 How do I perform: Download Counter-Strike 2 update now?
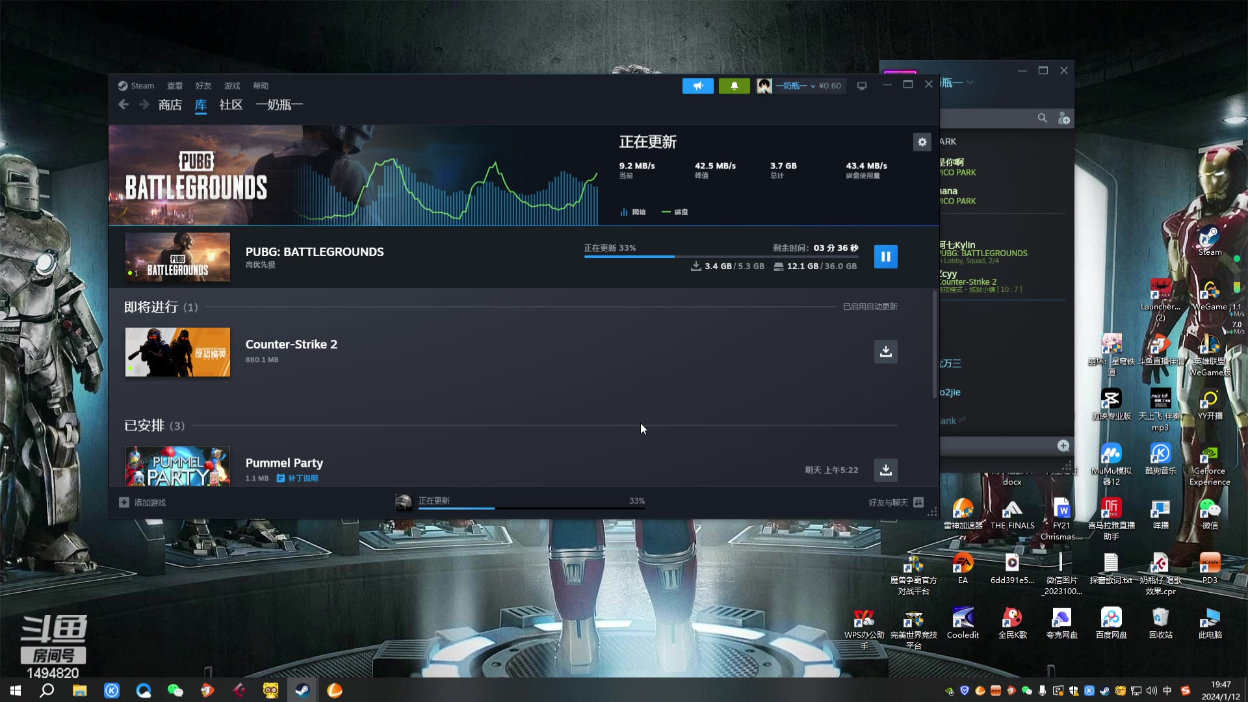pos(885,352)
